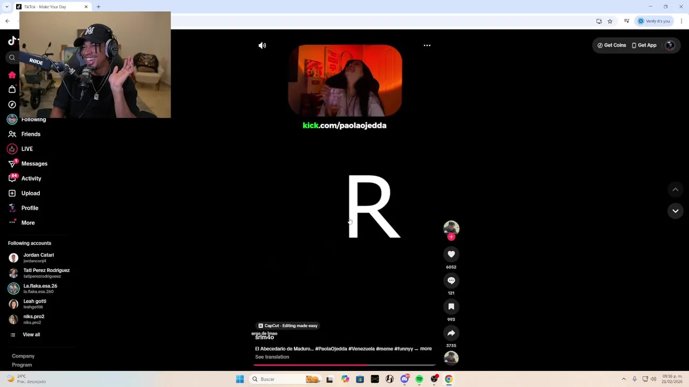Open Upload in the sidebar
The height and width of the screenshot is (387, 689).
click(x=24, y=193)
